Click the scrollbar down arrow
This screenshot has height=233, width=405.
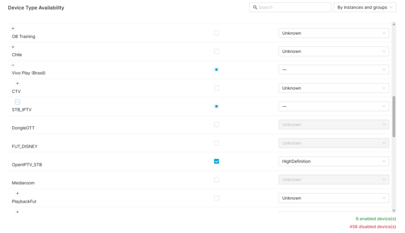(394, 210)
